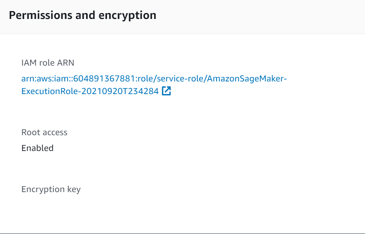Image resolution: width=365 pixels, height=234 pixels.
Task: Click the word 'role' in the ARN path
Action: pyautogui.click(x=127, y=79)
